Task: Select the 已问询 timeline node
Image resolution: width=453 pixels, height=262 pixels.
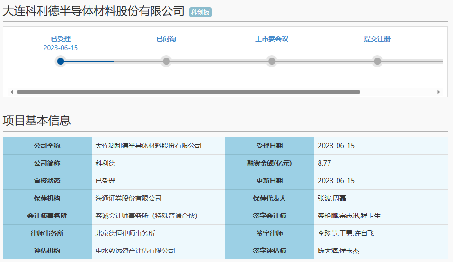Action: pos(166,61)
